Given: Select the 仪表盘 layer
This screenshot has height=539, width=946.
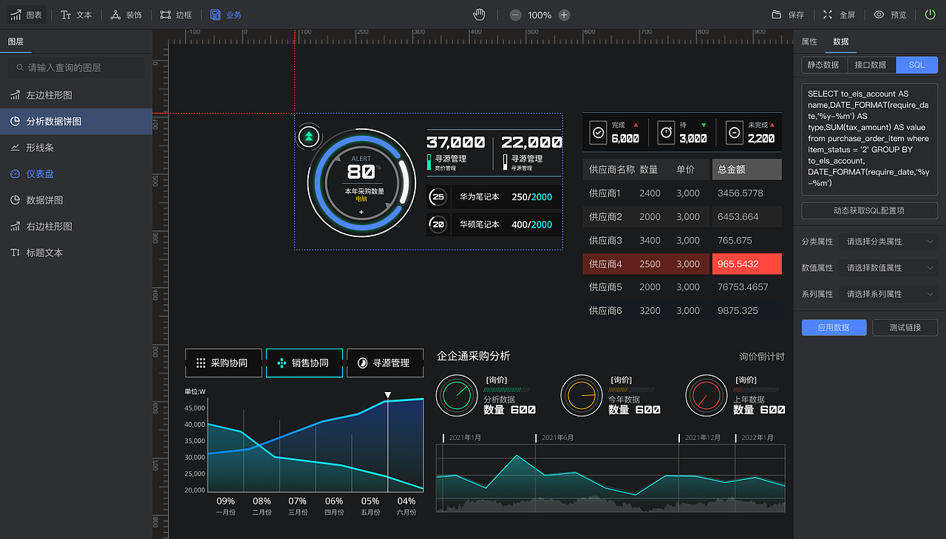Looking at the screenshot, I should 76,174.
